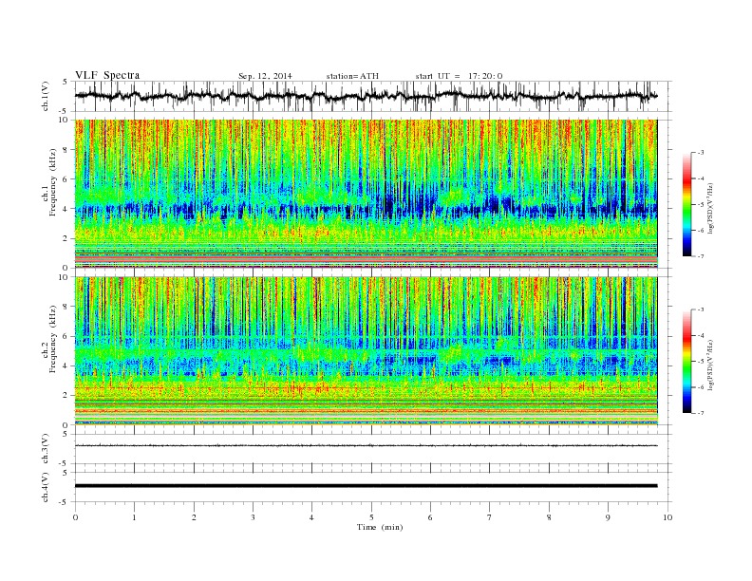Click the "-7" tick on the upper color bar
752x581 pixels.
point(700,256)
